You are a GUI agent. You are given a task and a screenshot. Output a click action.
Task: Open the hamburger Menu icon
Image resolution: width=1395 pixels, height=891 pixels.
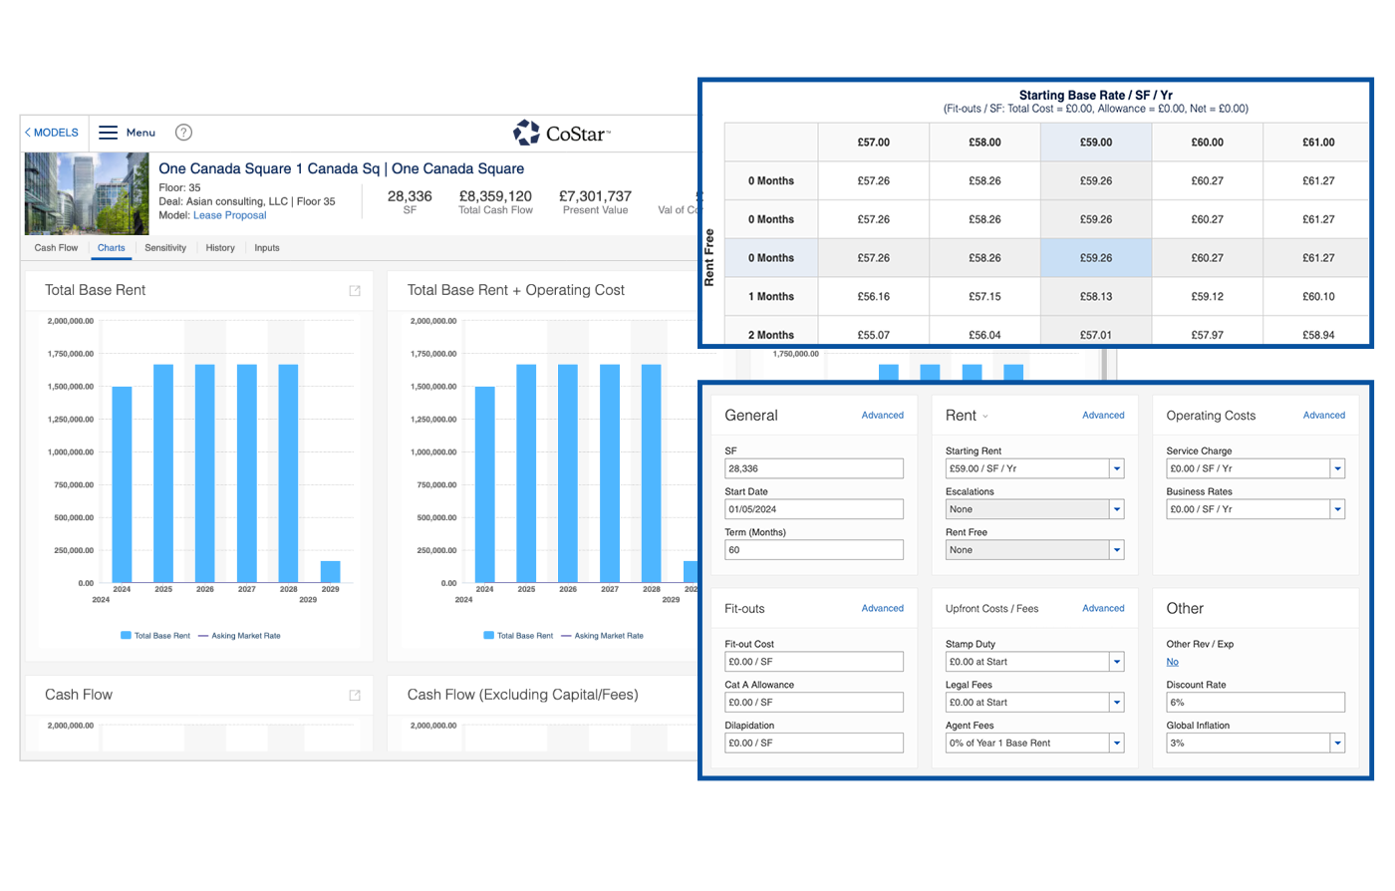coord(109,133)
